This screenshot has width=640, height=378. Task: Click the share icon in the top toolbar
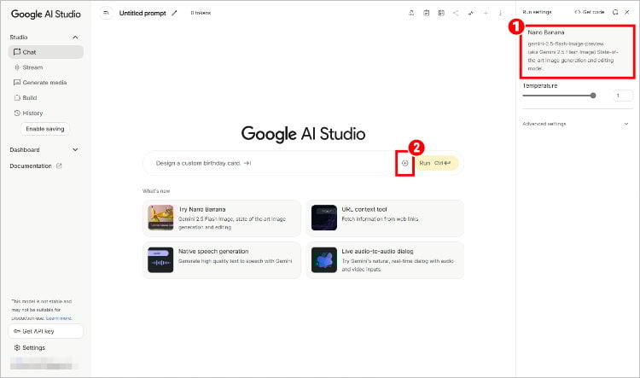coord(456,13)
